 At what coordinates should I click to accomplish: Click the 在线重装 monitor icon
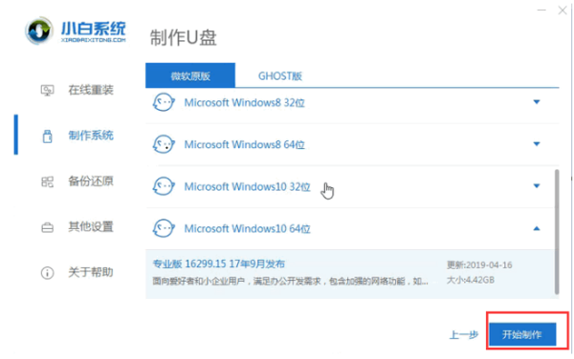coord(47,90)
